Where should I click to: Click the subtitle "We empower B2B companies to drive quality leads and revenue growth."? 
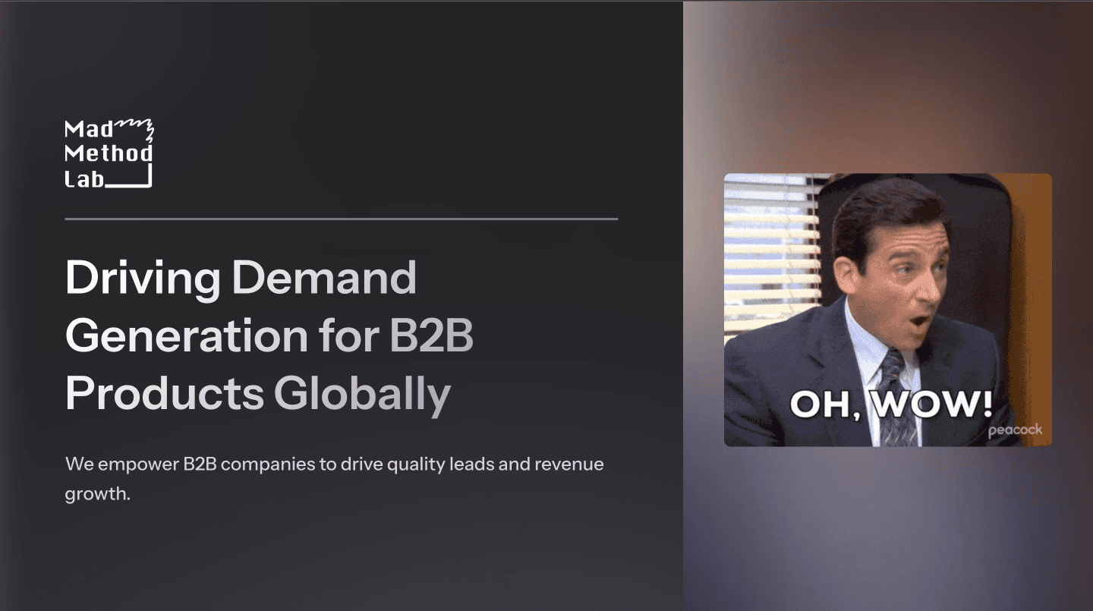[335, 478]
